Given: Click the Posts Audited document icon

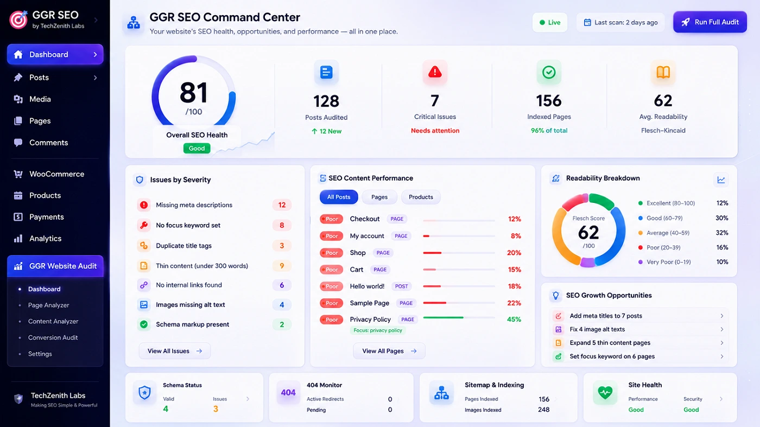Looking at the screenshot, I should coord(326,72).
